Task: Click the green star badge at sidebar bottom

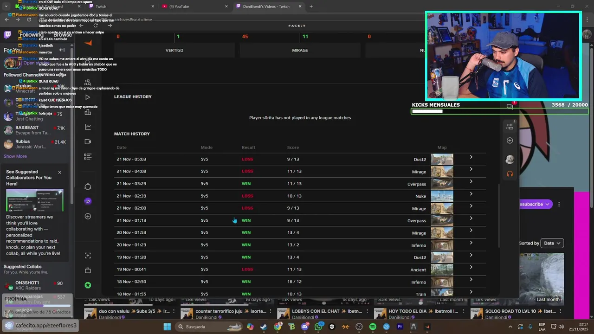Action: (x=88, y=285)
